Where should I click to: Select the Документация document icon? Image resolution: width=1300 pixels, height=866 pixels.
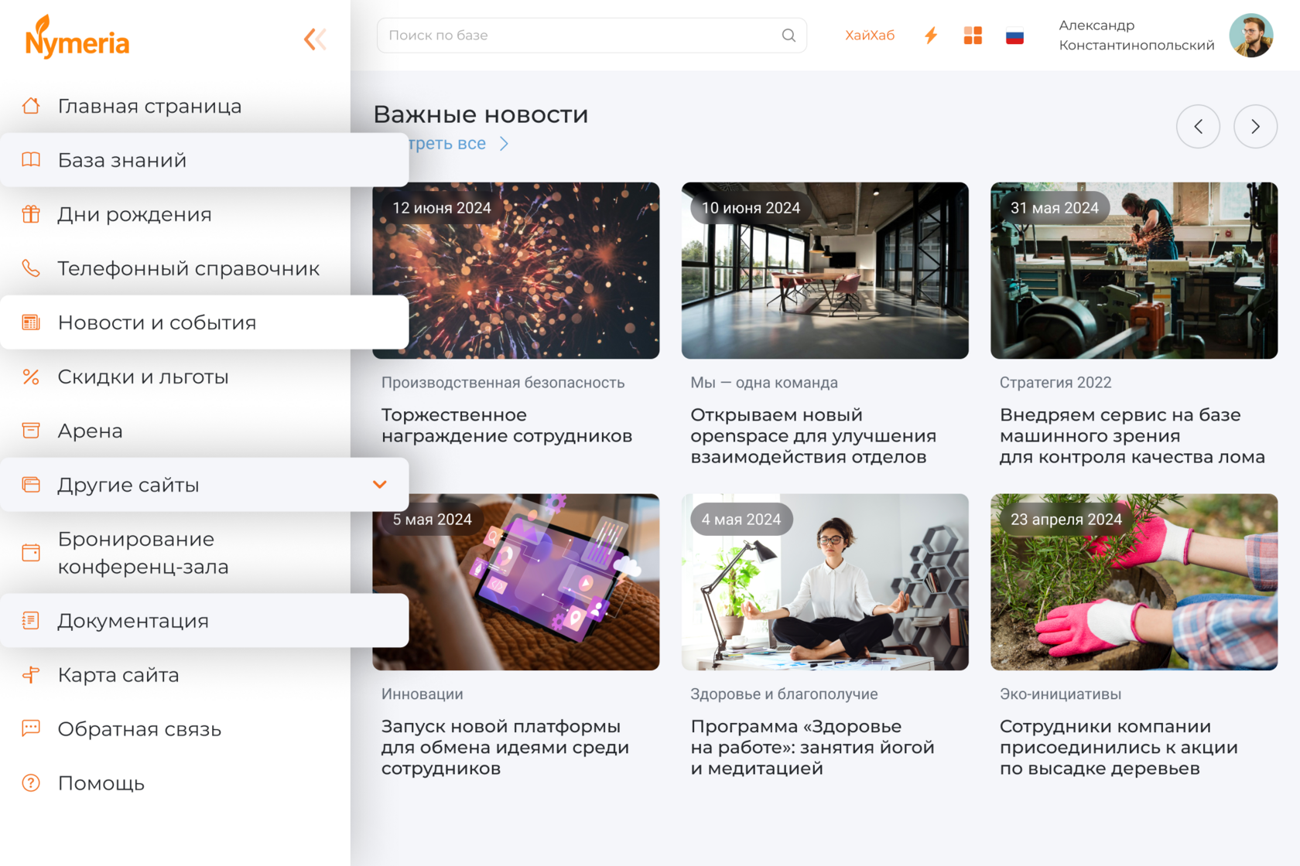31,620
